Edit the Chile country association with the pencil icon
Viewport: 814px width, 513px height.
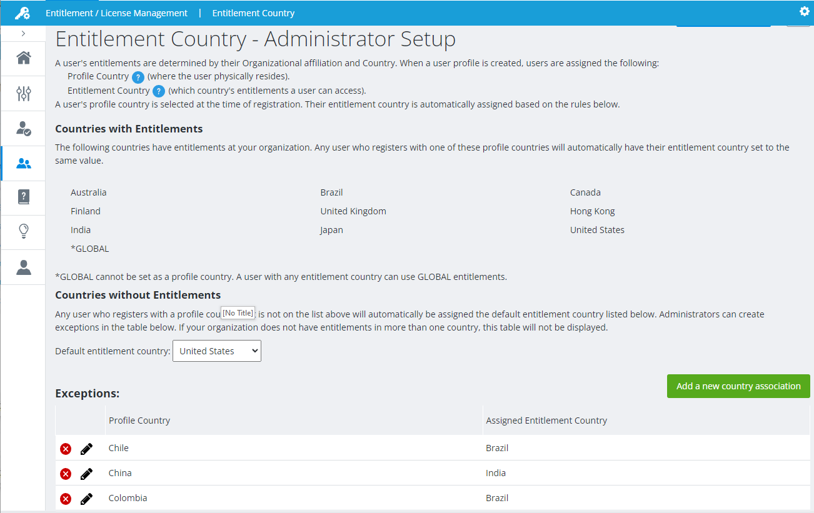click(86, 448)
